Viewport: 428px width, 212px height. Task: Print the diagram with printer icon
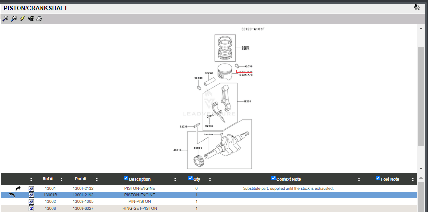tap(39, 19)
